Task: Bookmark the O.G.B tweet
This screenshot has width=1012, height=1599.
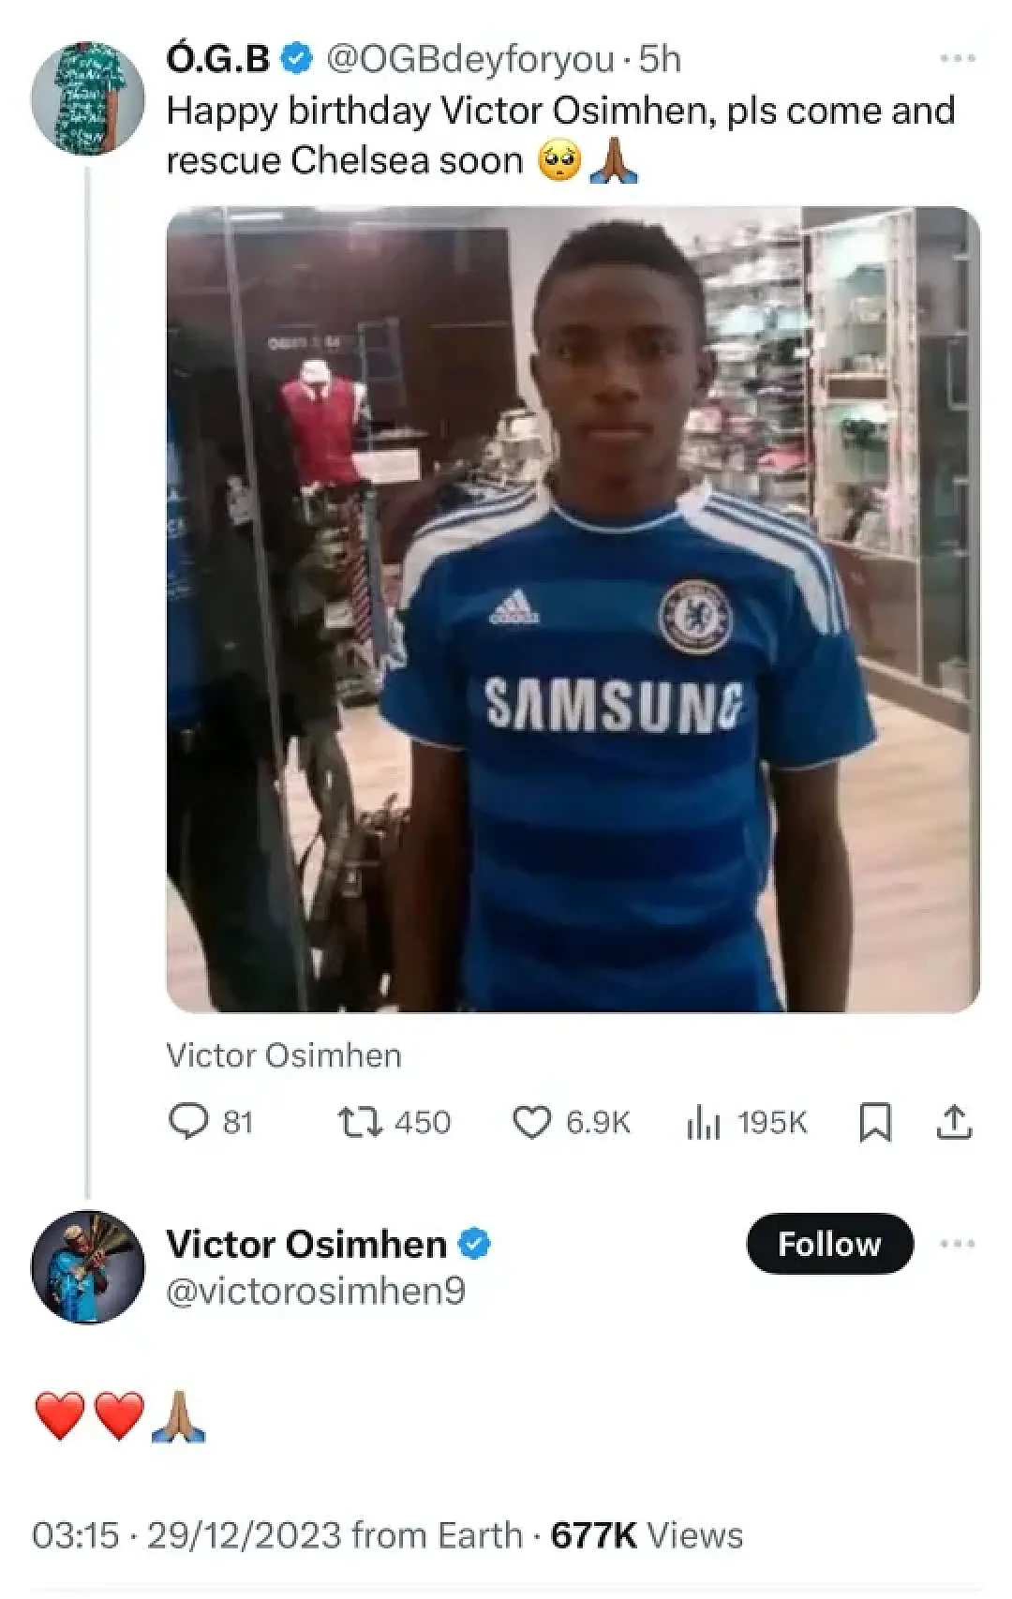Action: [874, 1122]
